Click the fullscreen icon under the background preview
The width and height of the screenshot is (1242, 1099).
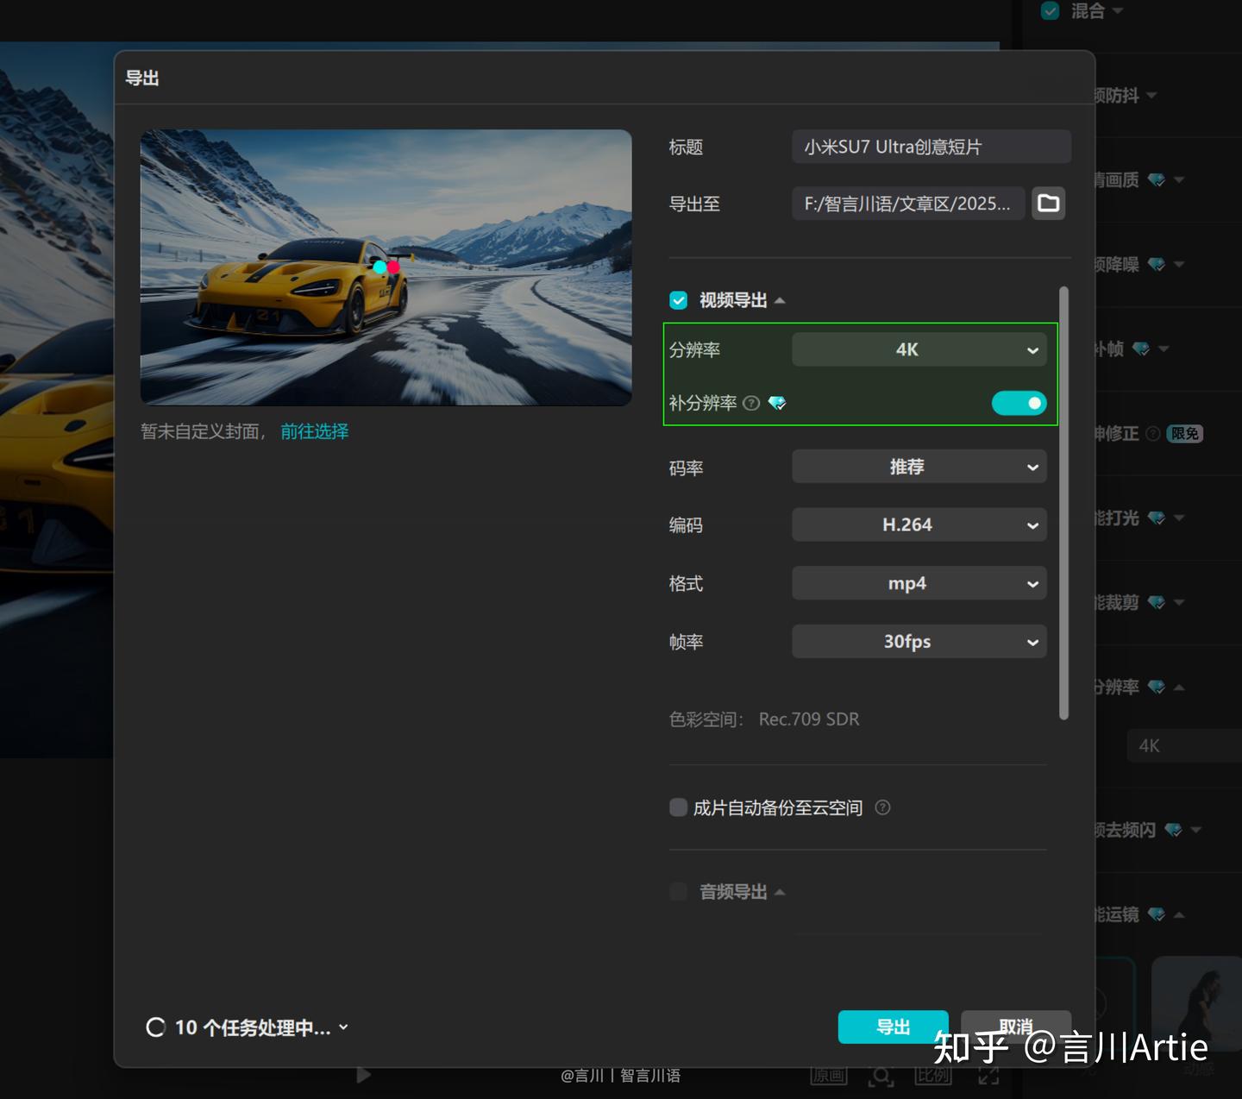pos(988,1076)
